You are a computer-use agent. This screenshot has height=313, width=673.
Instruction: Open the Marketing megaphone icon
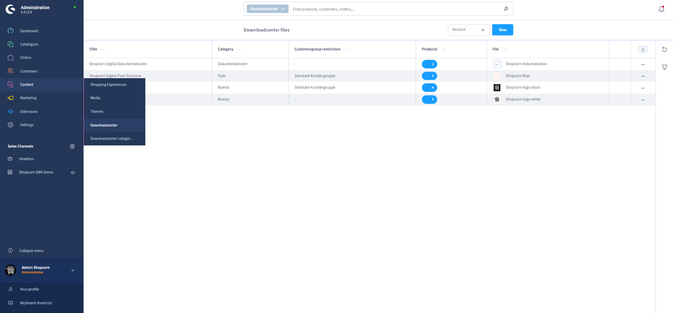tap(11, 98)
